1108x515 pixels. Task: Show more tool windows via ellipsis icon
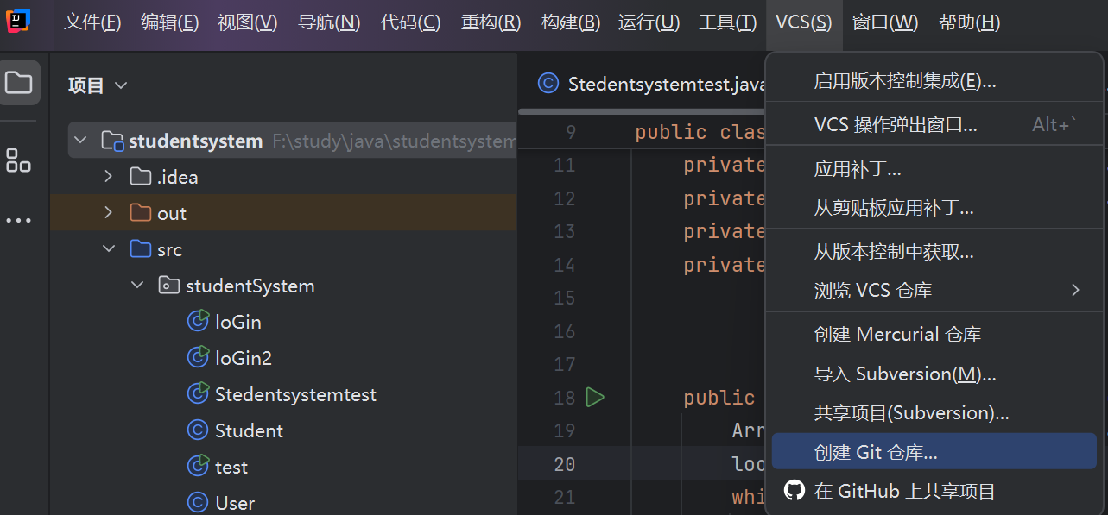(x=19, y=220)
